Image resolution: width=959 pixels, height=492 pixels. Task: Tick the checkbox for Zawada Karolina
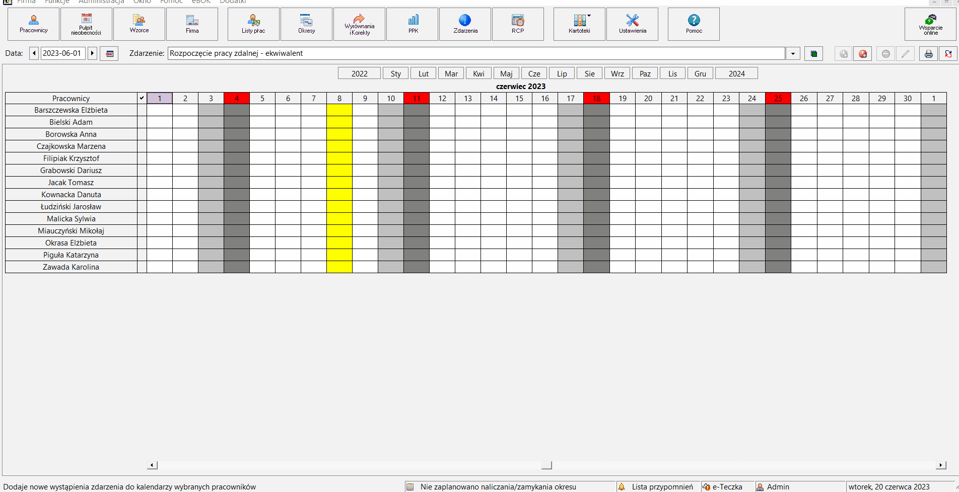pyautogui.click(x=142, y=267)
